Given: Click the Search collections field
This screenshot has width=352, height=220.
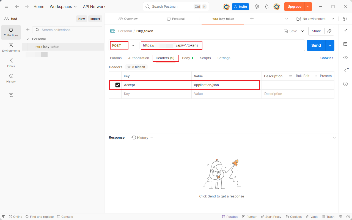Looking at the screenshot, I should tap(67, 30).
